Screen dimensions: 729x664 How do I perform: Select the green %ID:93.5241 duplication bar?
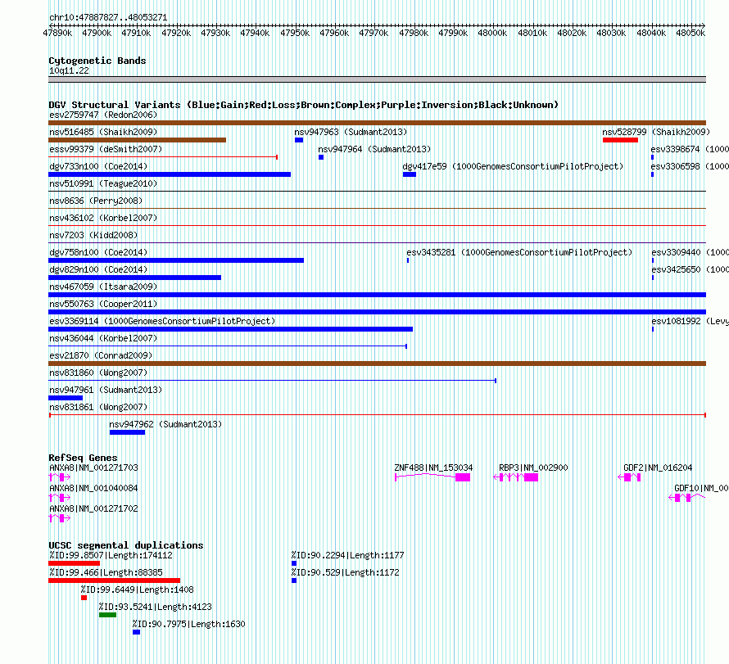(107, 615)
